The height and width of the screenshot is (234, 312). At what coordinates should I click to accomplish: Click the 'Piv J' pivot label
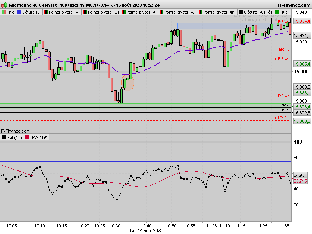285,105
